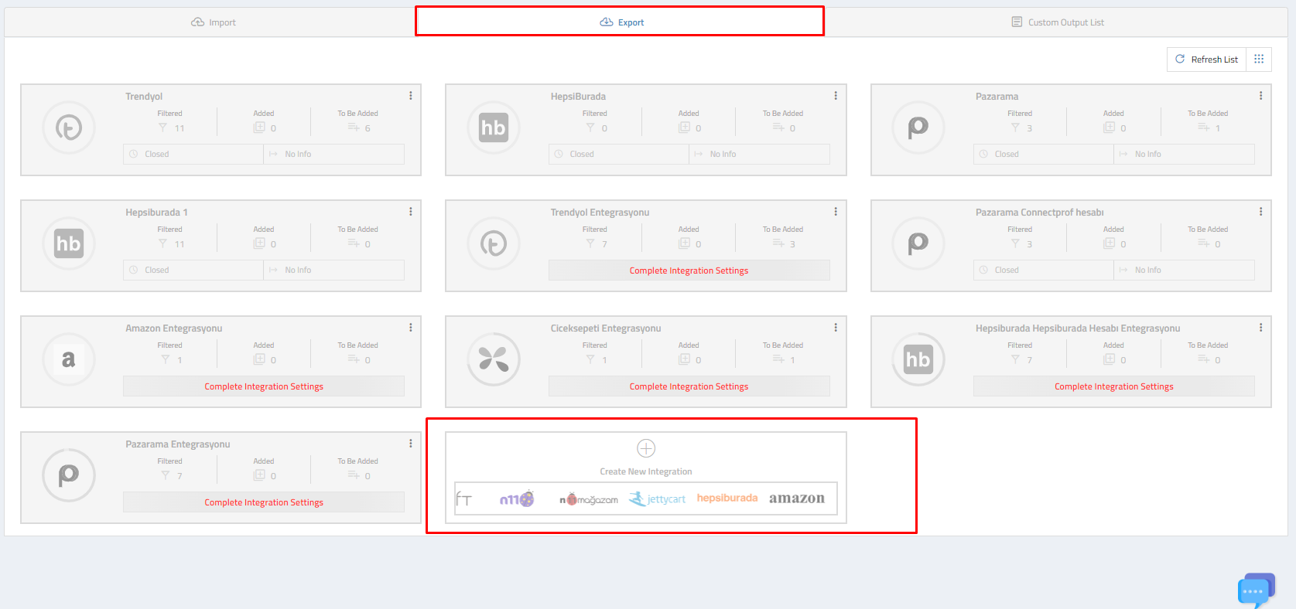Screen dimensions: 1296x609
Task: Switch to the Custom Output List tab
Action: (x=1058, y=22)
